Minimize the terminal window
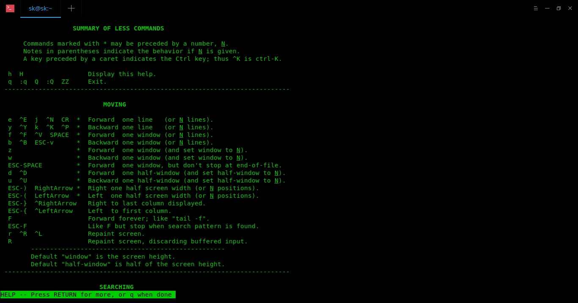Image resolution: width=578 pixels, height=303 pixels. tap(548, 8)
